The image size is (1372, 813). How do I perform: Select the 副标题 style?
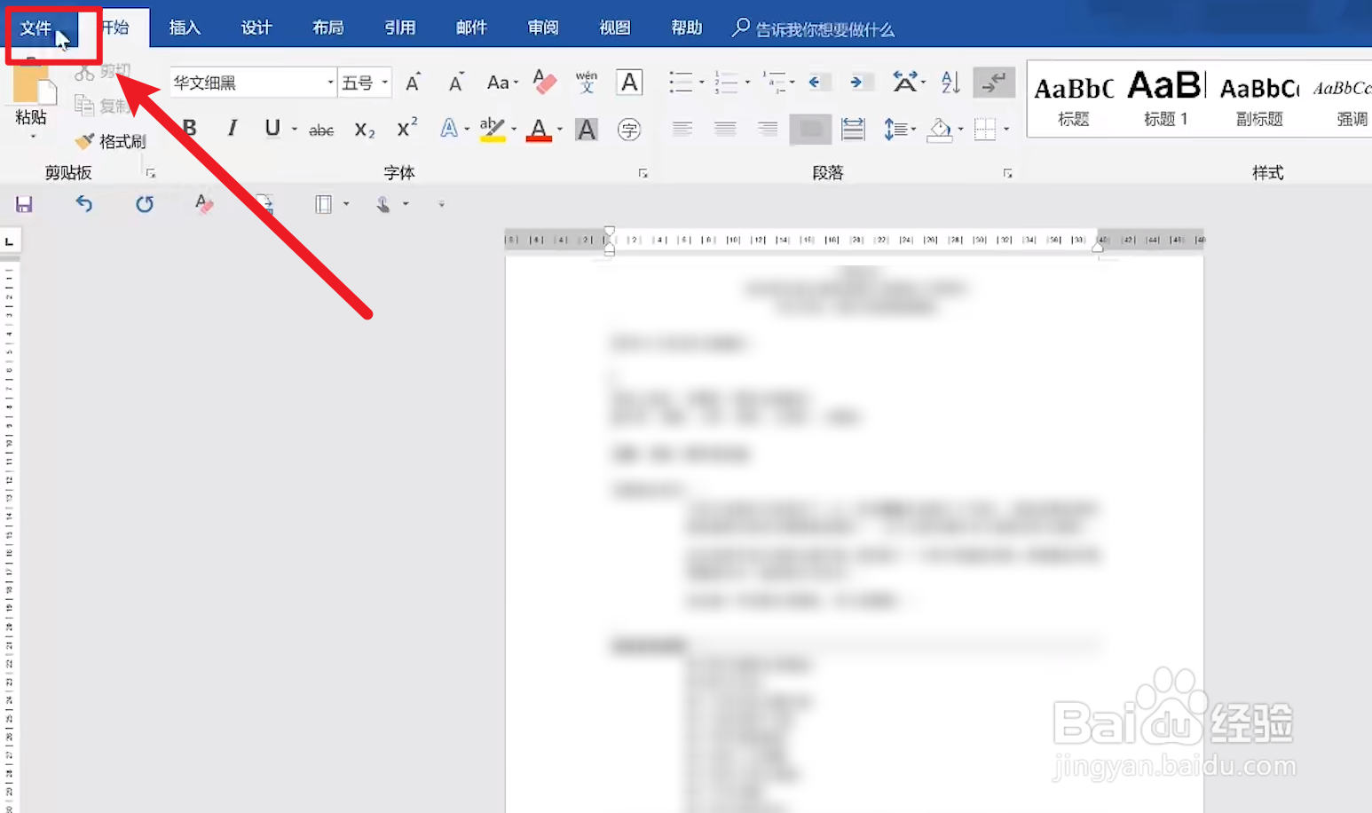click(x=1258, y=99)
